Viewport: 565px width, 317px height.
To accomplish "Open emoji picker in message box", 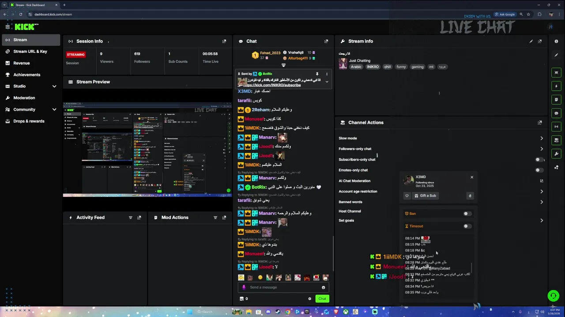I will click(323, 288).
